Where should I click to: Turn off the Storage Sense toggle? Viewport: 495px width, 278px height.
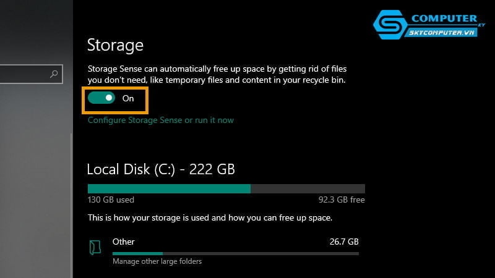(x=101, y=98)
